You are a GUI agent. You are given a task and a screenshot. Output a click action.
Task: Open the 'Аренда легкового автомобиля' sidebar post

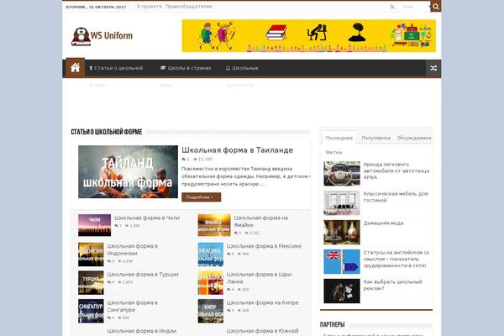tap(396, 171)
